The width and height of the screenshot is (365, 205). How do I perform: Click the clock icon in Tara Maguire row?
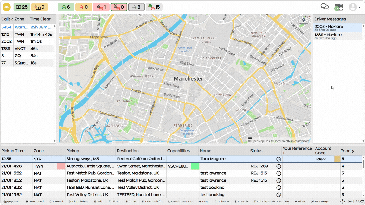(x=279, y=159)
